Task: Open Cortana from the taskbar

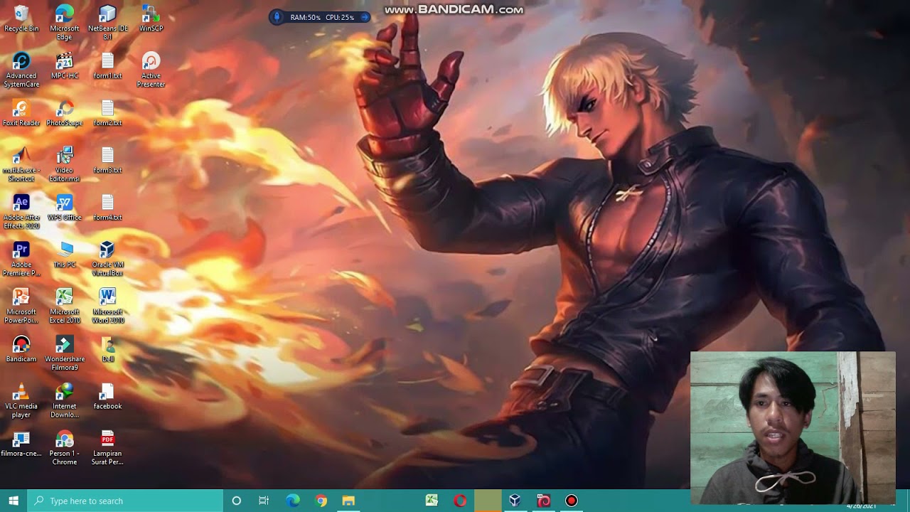Action: 237,501
